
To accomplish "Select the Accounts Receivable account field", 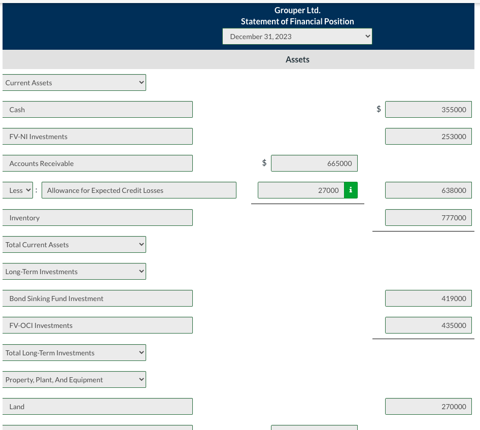I will [x=97, y=163].
